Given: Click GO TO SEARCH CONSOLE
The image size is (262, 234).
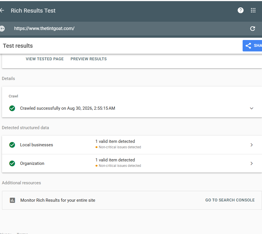Looking at the screenshot, I should coord(230,200).
